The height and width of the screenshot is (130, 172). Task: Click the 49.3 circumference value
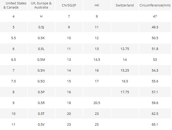[x=155, y=27]
